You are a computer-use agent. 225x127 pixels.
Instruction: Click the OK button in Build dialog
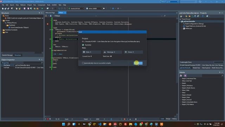coord(138,63)
